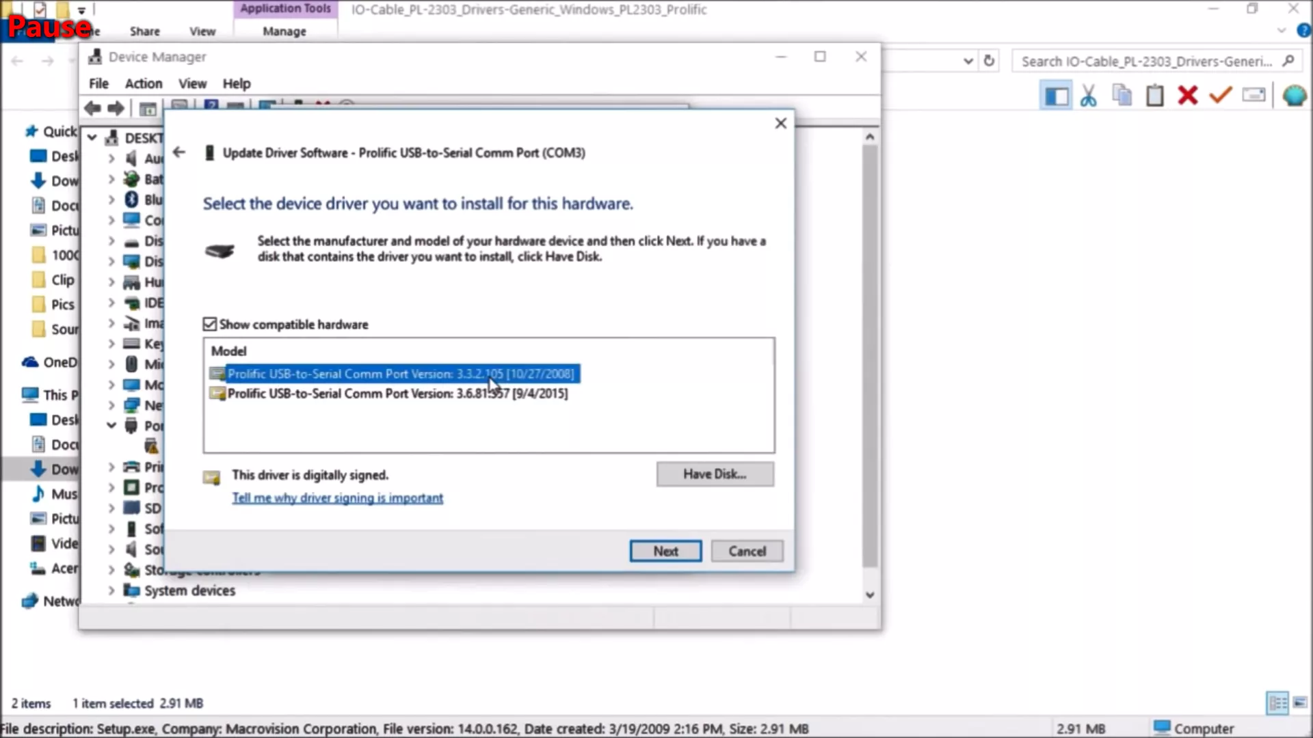Expand the Audio inputs tree node
This screenshot has width=1313, height=738.
coord(111,159)
